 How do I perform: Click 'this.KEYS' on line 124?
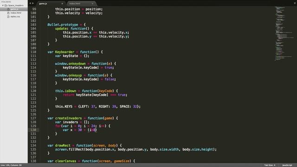coord(64,106)
